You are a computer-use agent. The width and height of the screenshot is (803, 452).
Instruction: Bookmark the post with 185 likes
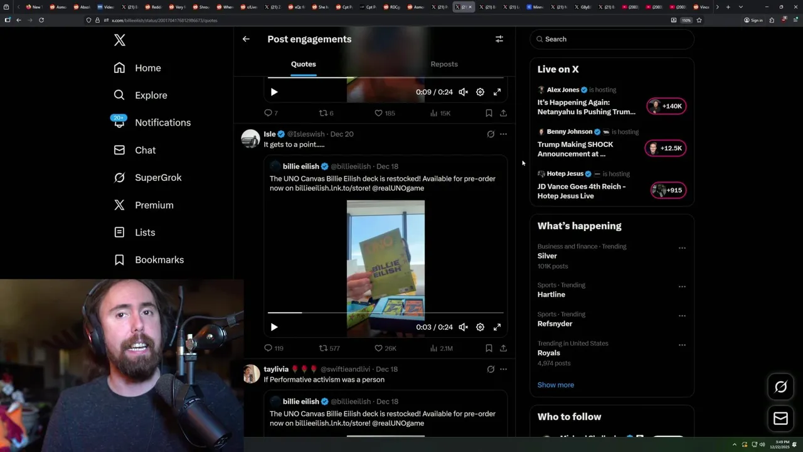pyautogui.click(x=489, y=113)
